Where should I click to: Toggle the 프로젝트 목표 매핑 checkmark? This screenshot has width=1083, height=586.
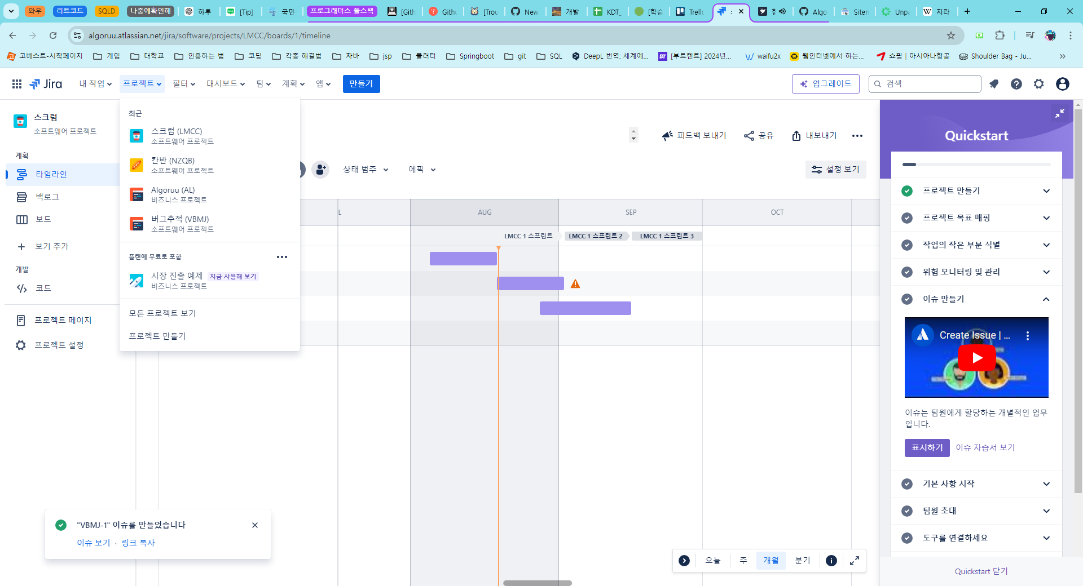(x=907, y=218)
